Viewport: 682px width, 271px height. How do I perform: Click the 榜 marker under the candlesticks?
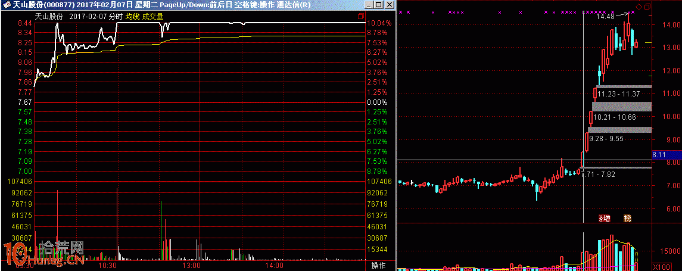(627, 218)
